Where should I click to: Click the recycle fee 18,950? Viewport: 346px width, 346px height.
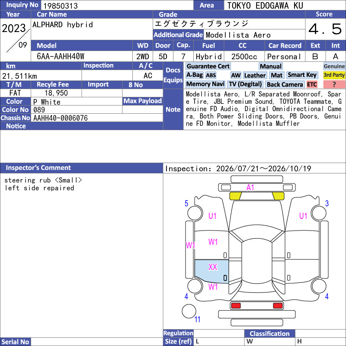click(56, 93)
